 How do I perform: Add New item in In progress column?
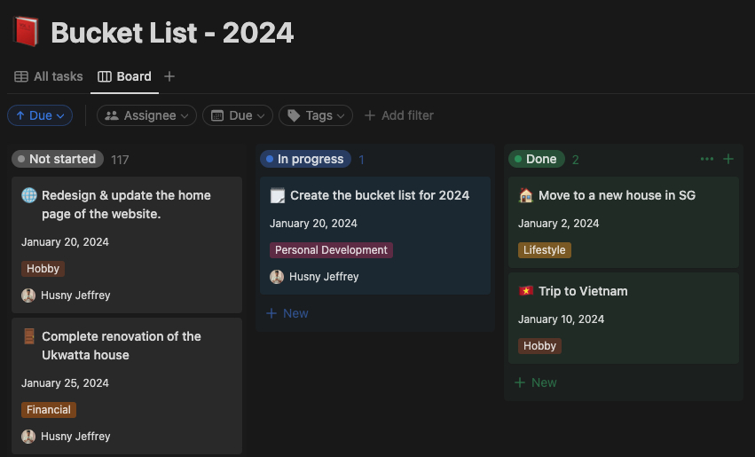click(x=287, y=313)
